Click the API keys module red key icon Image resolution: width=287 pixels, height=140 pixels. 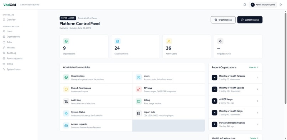pos(139,89)
